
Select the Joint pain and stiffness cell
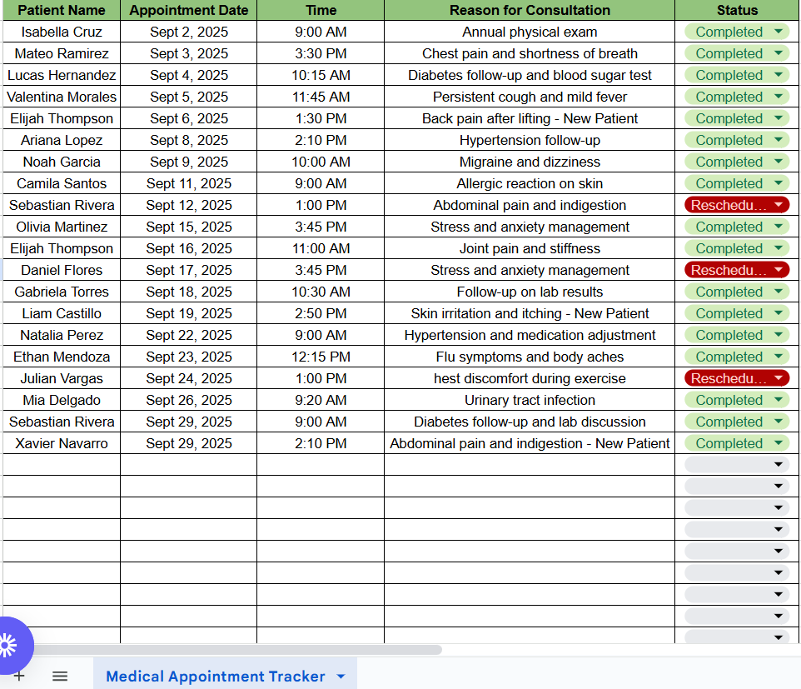[530, 248]
